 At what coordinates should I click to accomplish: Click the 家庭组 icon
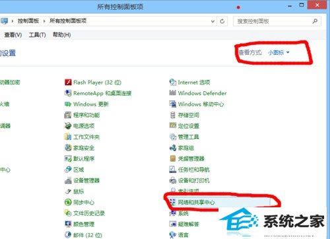tap(173, 148)
